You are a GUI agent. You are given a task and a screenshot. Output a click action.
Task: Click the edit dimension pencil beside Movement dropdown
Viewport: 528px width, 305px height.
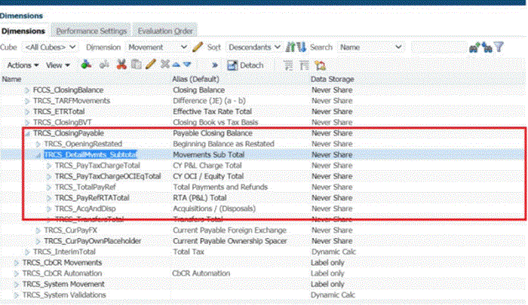[198, 47]
